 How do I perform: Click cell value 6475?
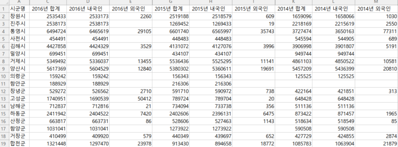coord(254,114)
